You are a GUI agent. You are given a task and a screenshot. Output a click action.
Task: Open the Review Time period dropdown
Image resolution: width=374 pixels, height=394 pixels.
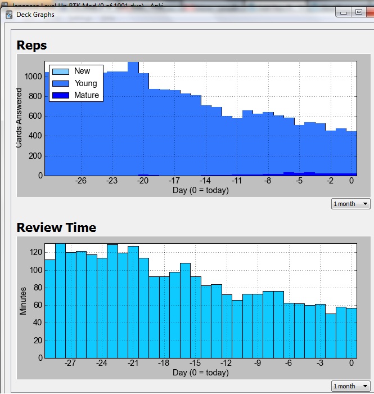pos(350,386)
